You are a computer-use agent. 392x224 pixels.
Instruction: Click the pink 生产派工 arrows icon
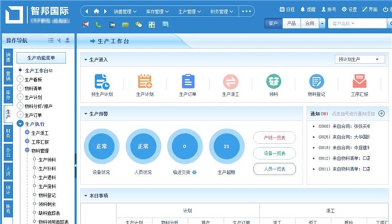(x=231, y=82)
